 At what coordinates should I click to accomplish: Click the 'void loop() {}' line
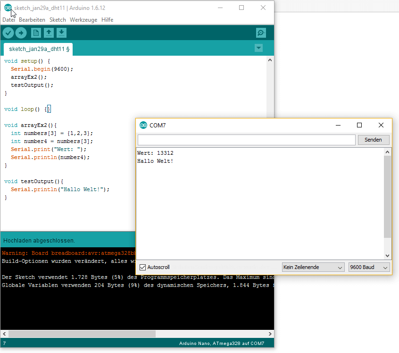(27, 109)
